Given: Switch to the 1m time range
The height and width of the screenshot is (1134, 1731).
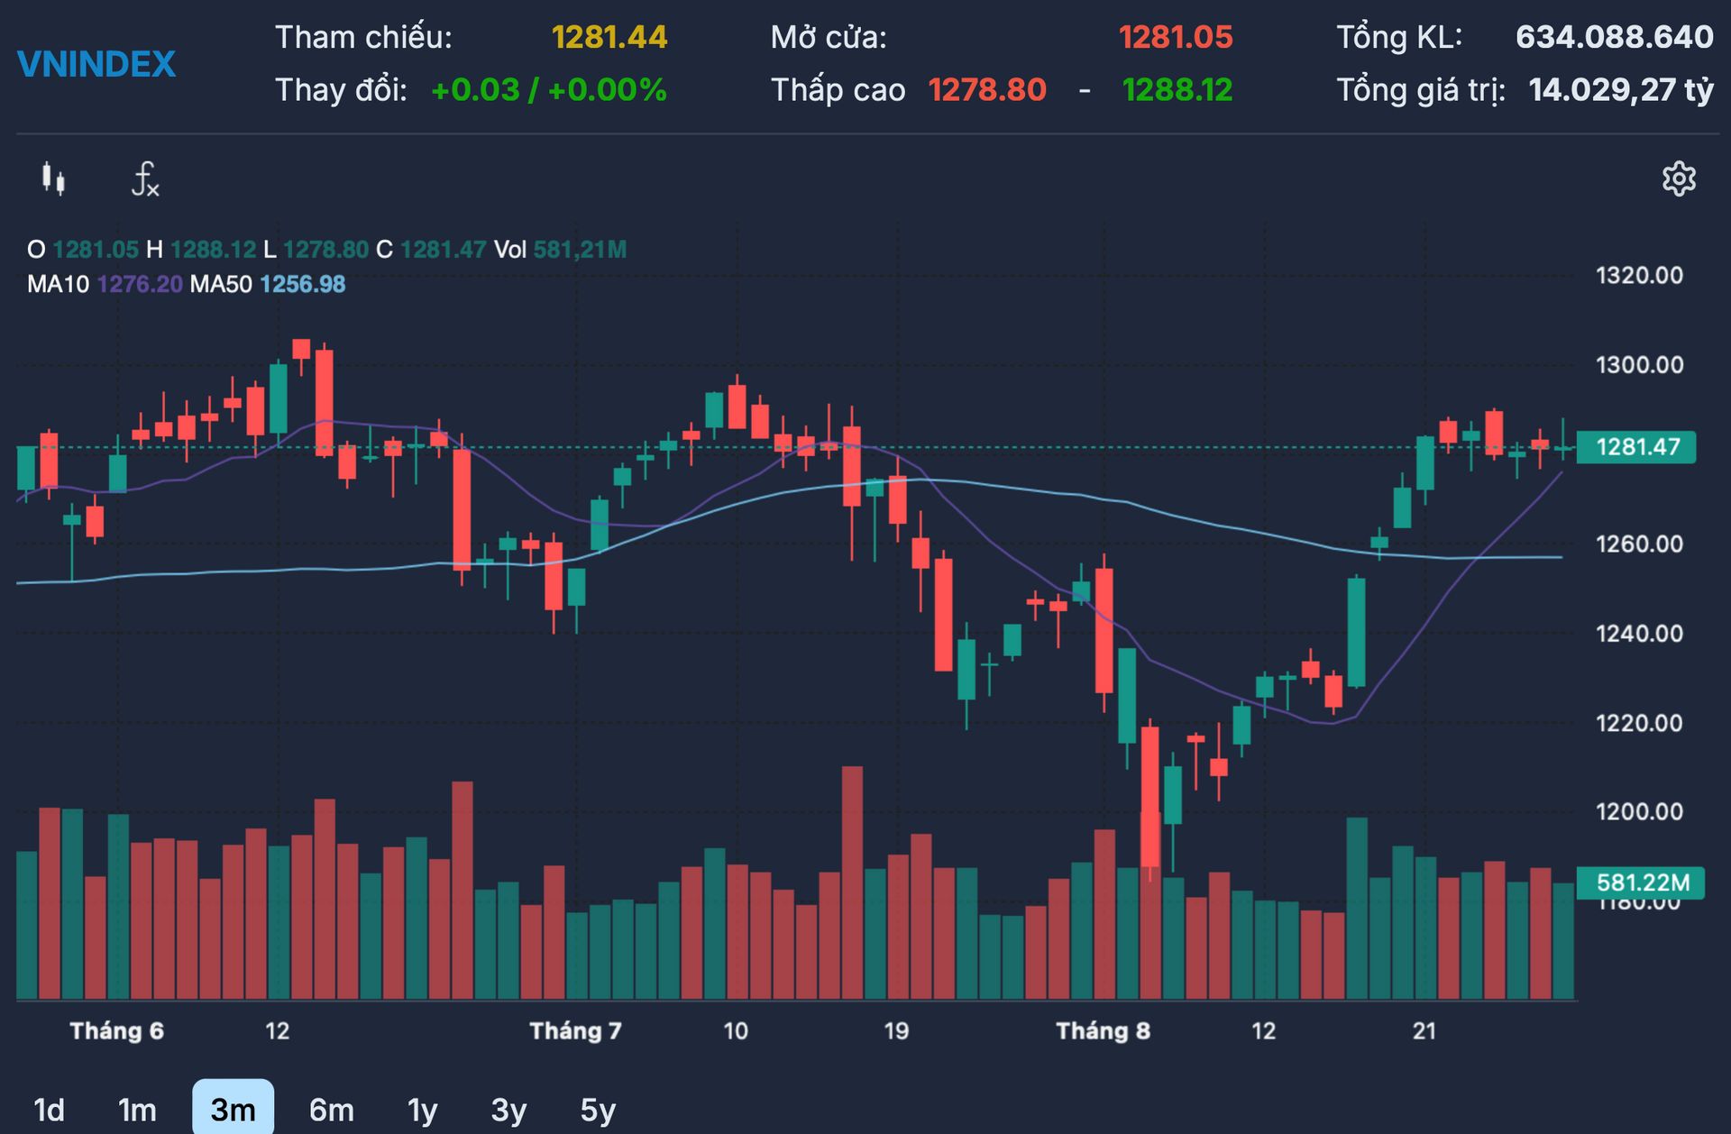Looking at the screenshot, I should pos(137,1110).
